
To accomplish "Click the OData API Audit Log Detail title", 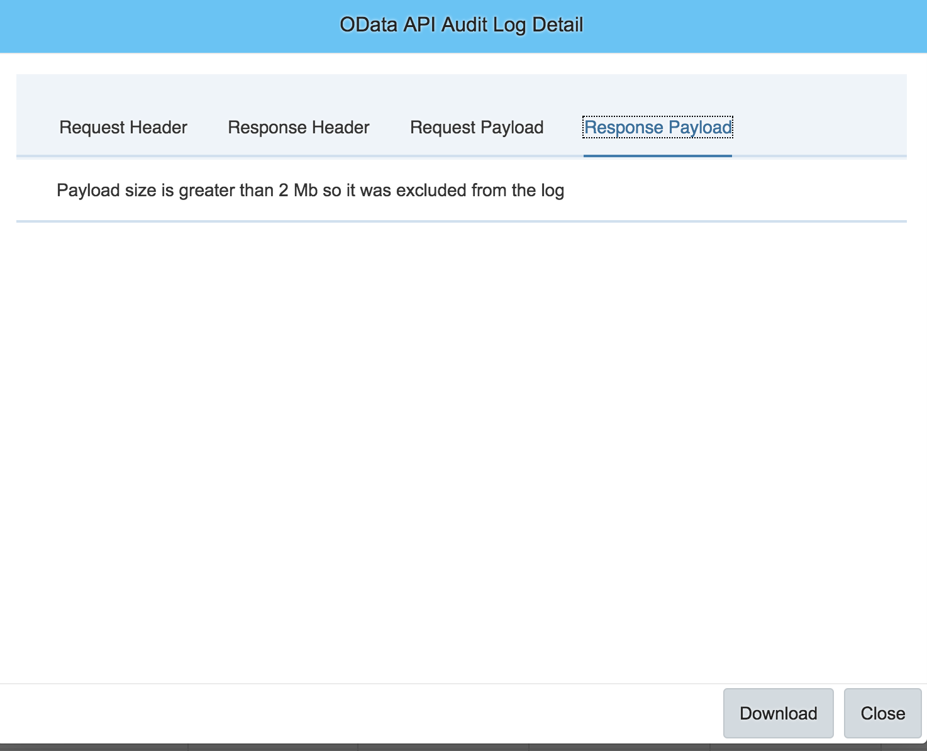I will click(x=462, y=25).
